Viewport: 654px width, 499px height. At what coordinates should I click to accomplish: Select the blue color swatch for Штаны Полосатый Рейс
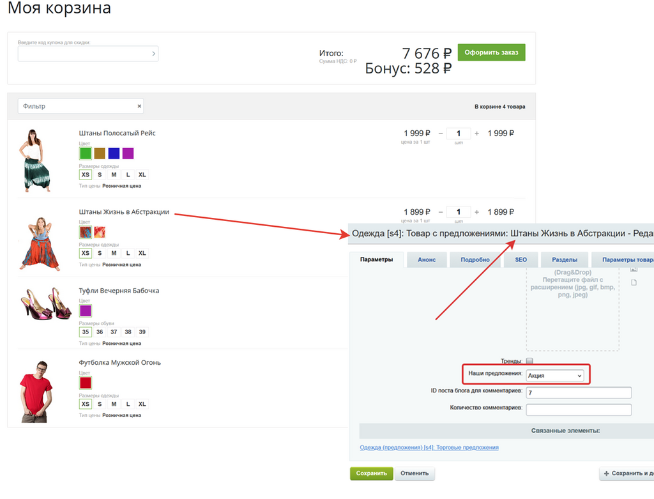pyautogui.click(x=114, y=153)
